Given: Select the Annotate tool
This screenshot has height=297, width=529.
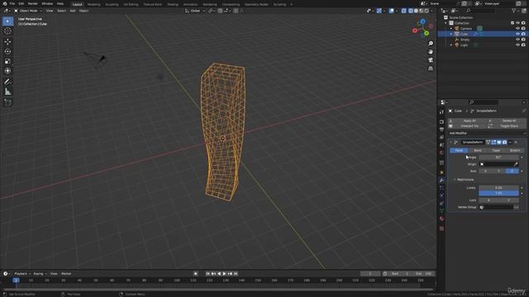Looking at the screenshot, I should [7, 82].
